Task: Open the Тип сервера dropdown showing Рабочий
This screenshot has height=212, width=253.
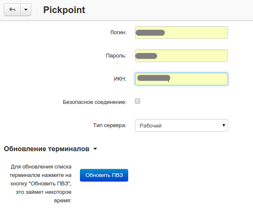Action: tap(181, 125)
